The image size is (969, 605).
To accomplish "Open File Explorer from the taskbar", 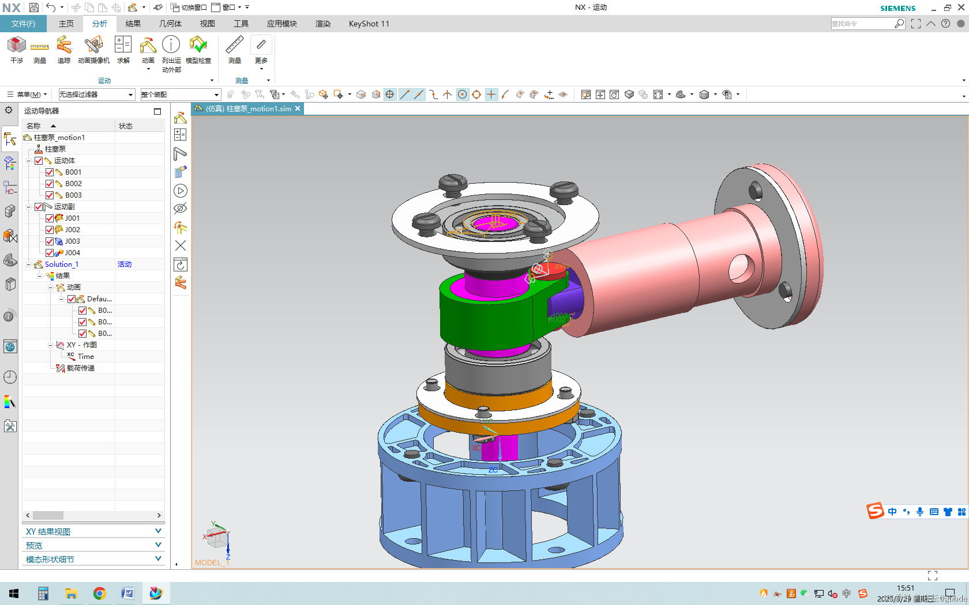I will coord(71,593).
